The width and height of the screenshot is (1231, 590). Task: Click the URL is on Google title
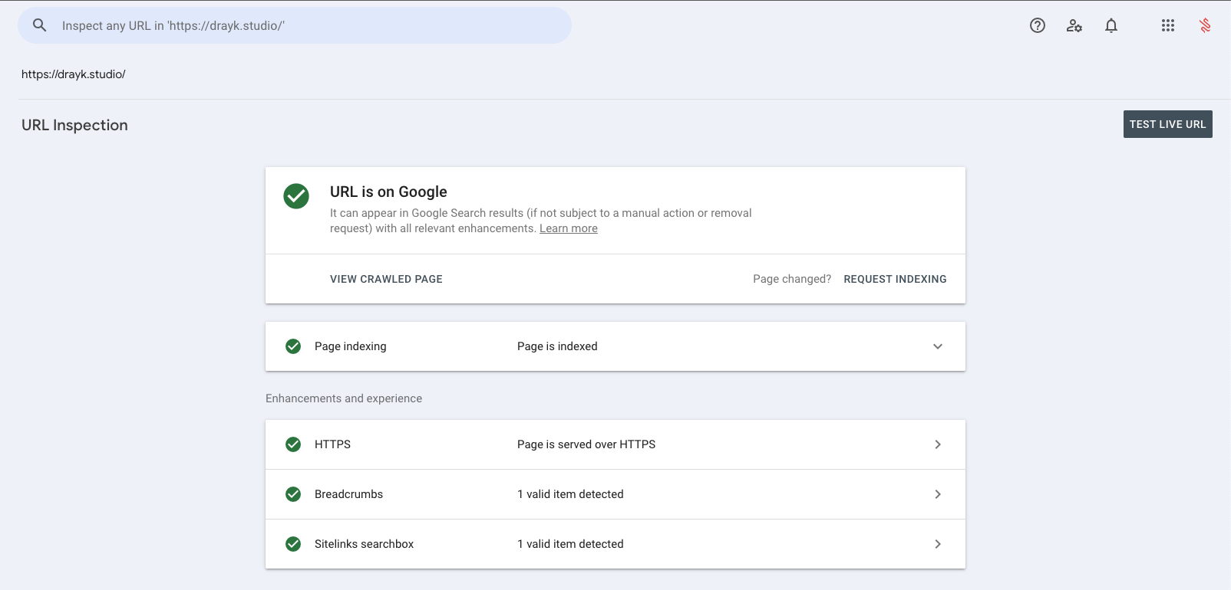point(388,192)
